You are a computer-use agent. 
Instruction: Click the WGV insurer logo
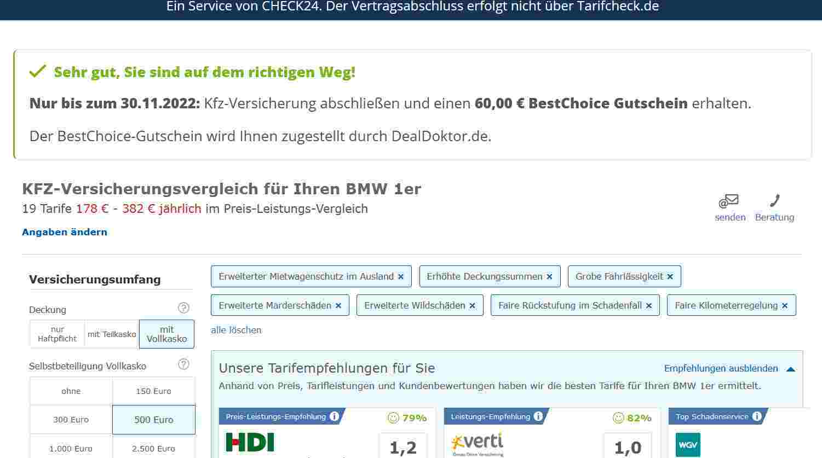tap(688, 445)
